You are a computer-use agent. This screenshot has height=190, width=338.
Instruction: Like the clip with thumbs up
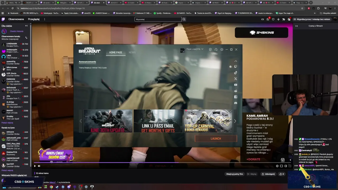[x=282, y=174]
